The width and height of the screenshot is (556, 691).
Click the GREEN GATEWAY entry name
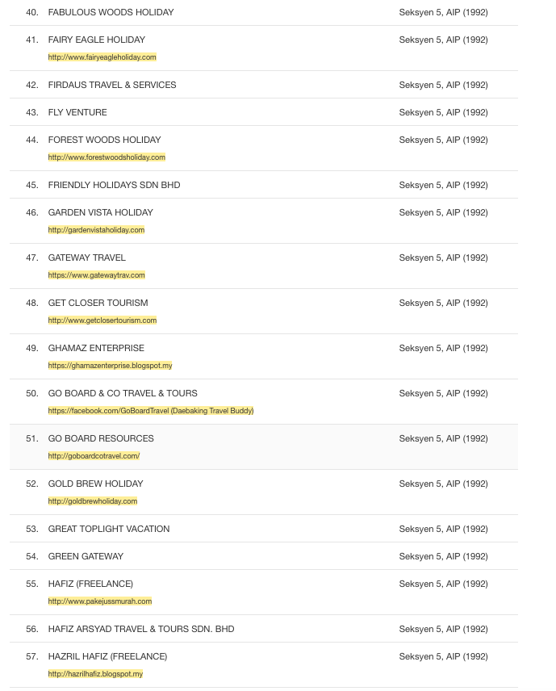(x=86, y=556)
